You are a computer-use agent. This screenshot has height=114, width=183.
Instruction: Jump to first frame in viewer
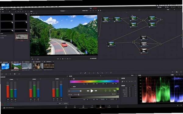(x=58, y=59)
